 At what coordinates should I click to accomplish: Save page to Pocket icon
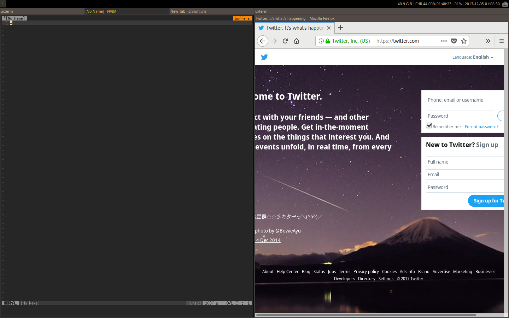tap(454, 41)
